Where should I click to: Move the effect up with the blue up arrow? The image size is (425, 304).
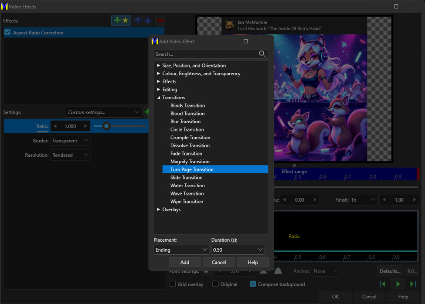pyautogui.click(x=138, y=20)
